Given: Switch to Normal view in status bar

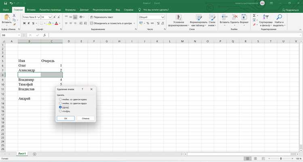Looking at the screenshot, I should [x=247, y=158].
